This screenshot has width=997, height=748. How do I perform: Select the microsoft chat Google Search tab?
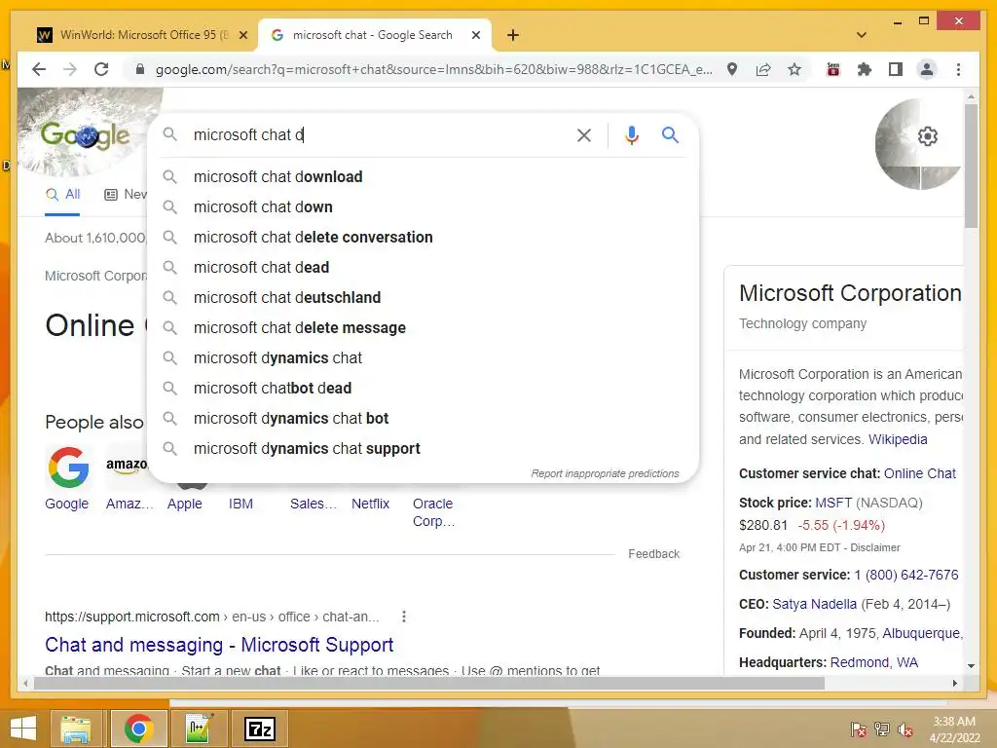[x=373, y=35]
